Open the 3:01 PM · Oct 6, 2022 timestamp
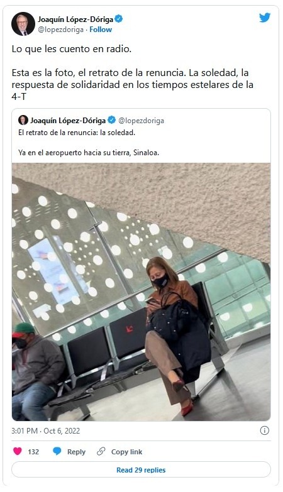 click(45, 430)
